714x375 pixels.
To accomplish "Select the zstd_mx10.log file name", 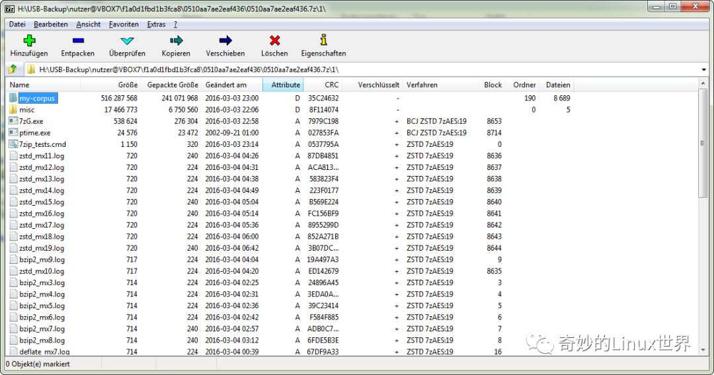I will coord(42,271).
